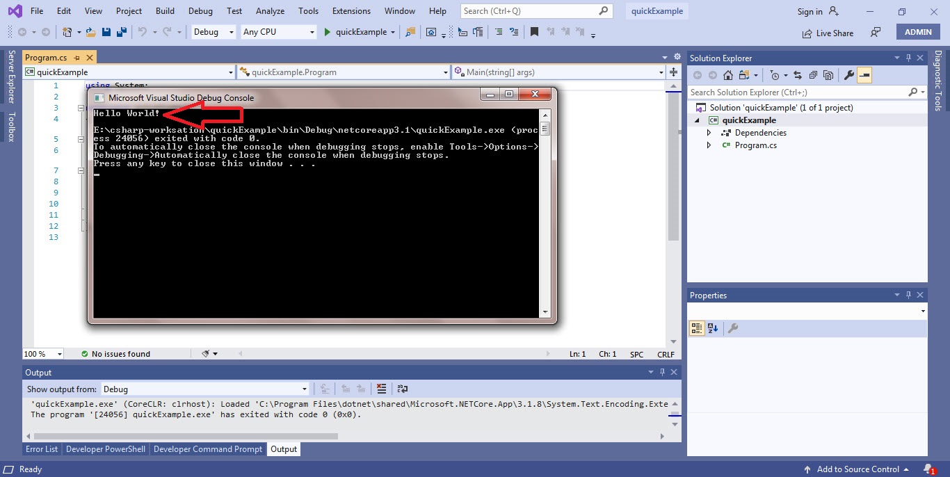
Task: Switch to Developer Command Prompt tab
Action: click(x=208, y=449)
